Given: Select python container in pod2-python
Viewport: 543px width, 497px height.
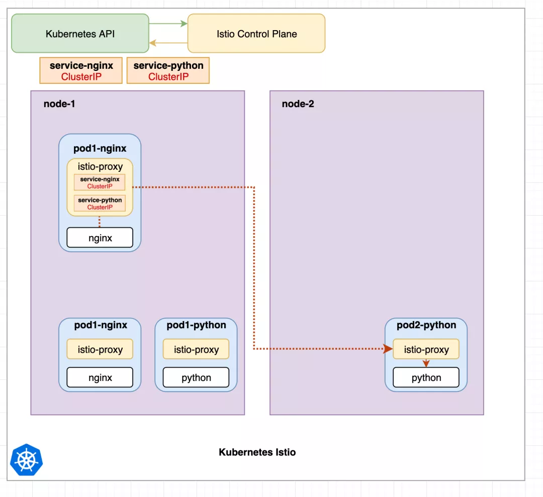Looking at the screenshot, I should click(x=426, y=377).
